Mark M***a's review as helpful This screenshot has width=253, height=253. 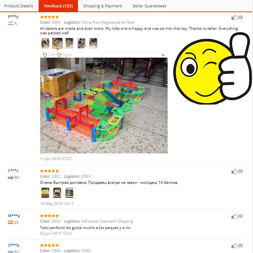click(x=234, y=216)
